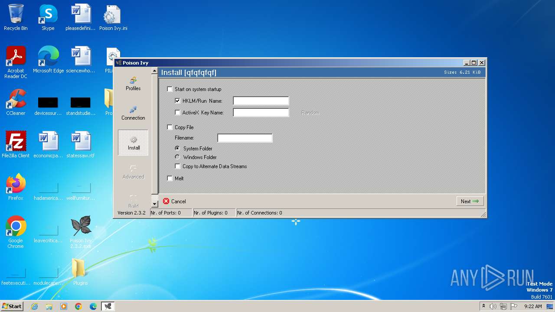The width and height of the screenshot is (555, 312).
Task: Open Plugins folder on desktop
Action: (80, 272)
